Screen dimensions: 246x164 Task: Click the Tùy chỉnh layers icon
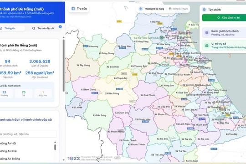(204, 10)
